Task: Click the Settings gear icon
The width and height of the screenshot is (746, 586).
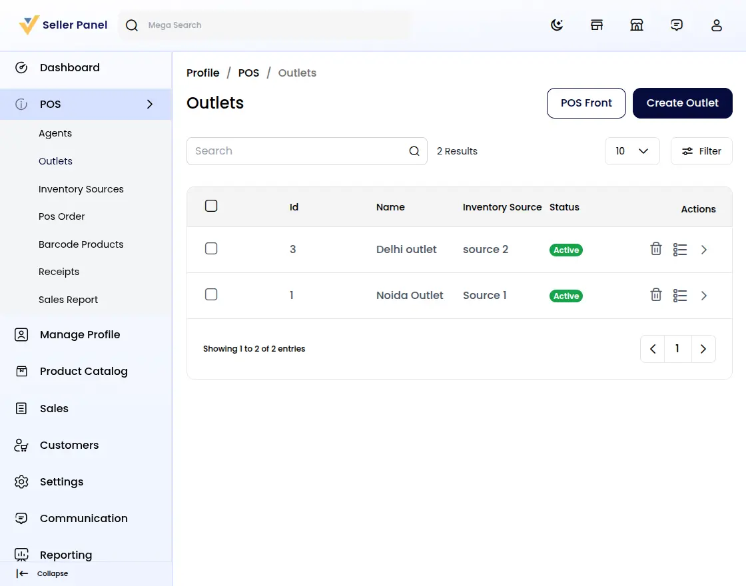Action: tap(21, 482)
